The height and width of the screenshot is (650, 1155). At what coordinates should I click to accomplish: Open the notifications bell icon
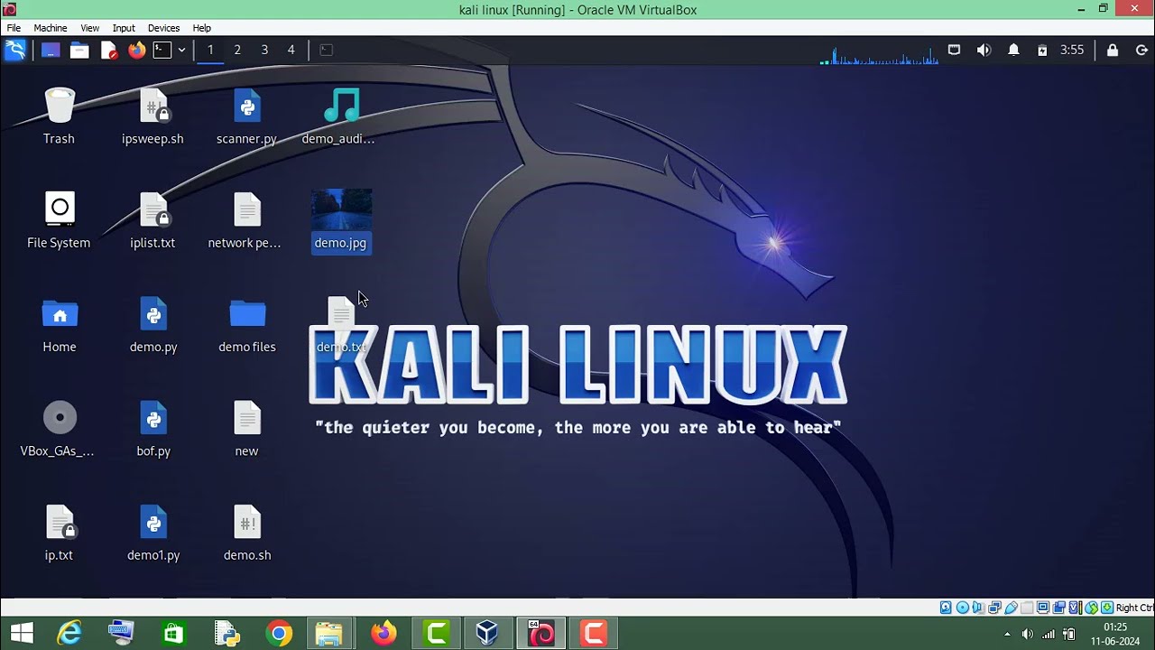click(1013, 50)
